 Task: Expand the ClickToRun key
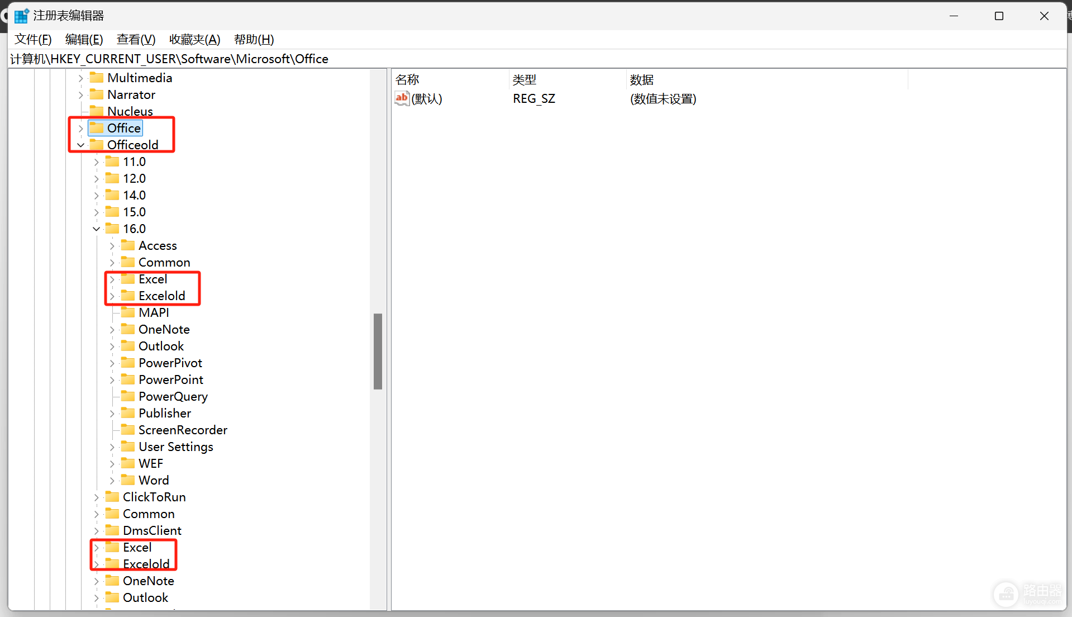click(97, 497)
